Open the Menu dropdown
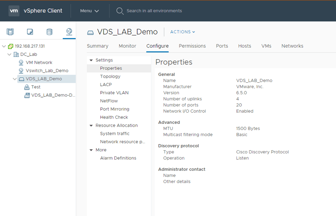The width and height of the screenshot is (336, 216). tap(89, 11)
